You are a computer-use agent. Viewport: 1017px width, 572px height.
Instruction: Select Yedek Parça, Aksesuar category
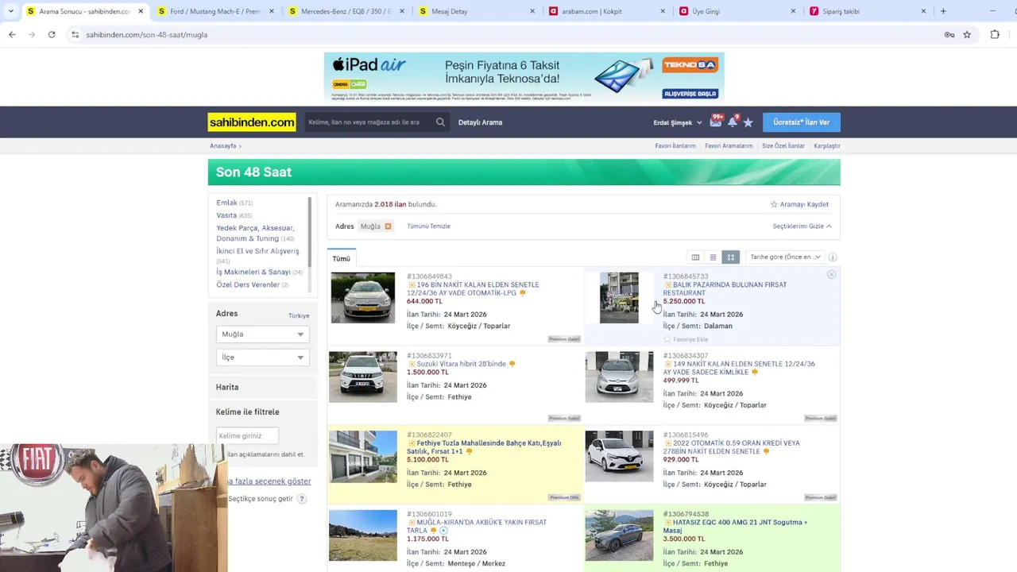pos(255,233)
